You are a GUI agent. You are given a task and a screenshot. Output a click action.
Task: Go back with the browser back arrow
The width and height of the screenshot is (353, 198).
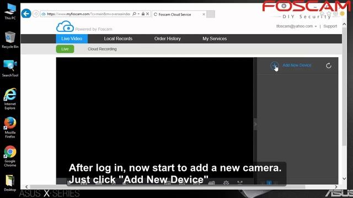[26, 14]
